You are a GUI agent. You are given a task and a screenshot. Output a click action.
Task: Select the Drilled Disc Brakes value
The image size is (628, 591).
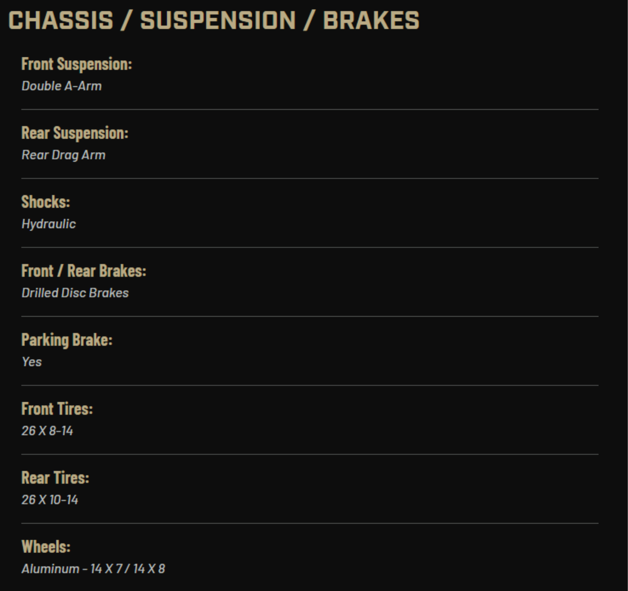click(75, 293)
